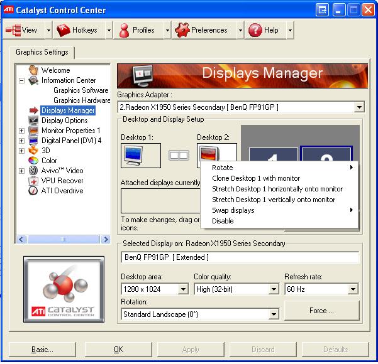Open the Preferences dropdown arrow

(x=240, y=30)
